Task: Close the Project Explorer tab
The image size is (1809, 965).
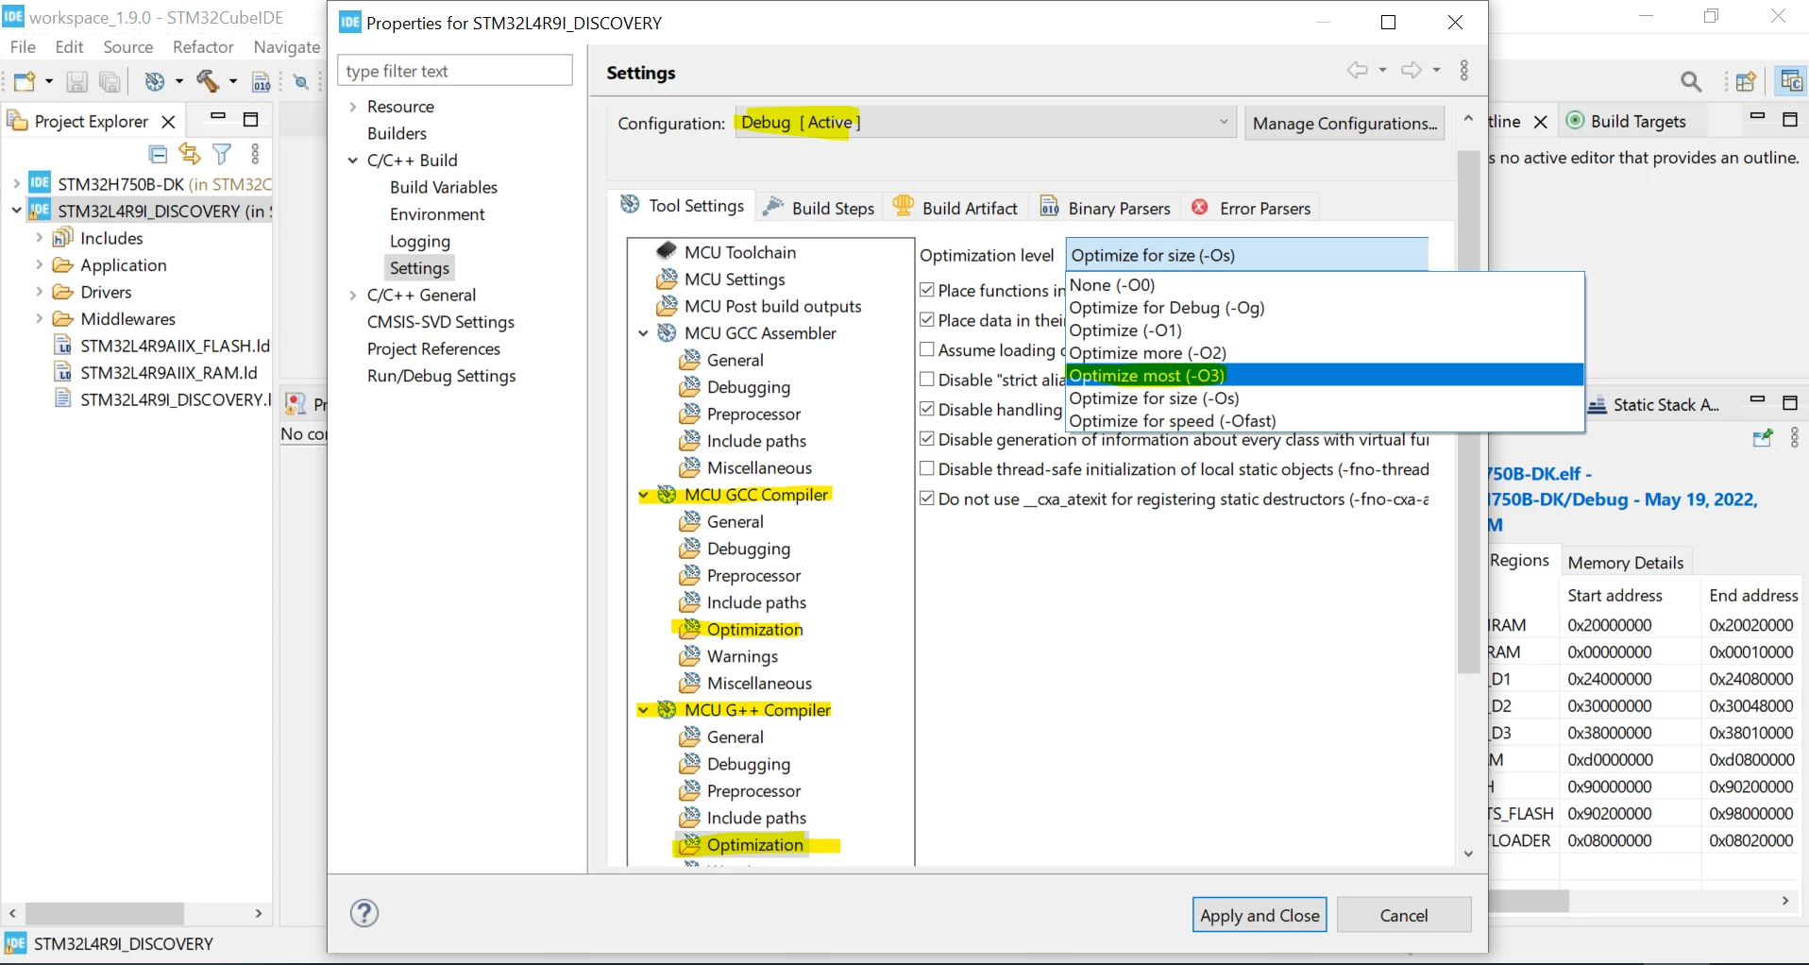Action: pyautogui.click(x=168, y=122)
